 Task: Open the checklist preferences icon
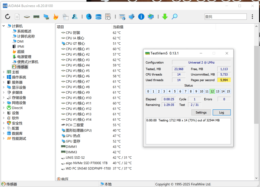[65, 17]
